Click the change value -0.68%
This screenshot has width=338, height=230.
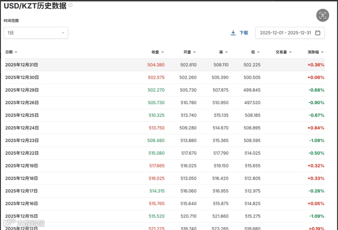[x=316, y=90]
